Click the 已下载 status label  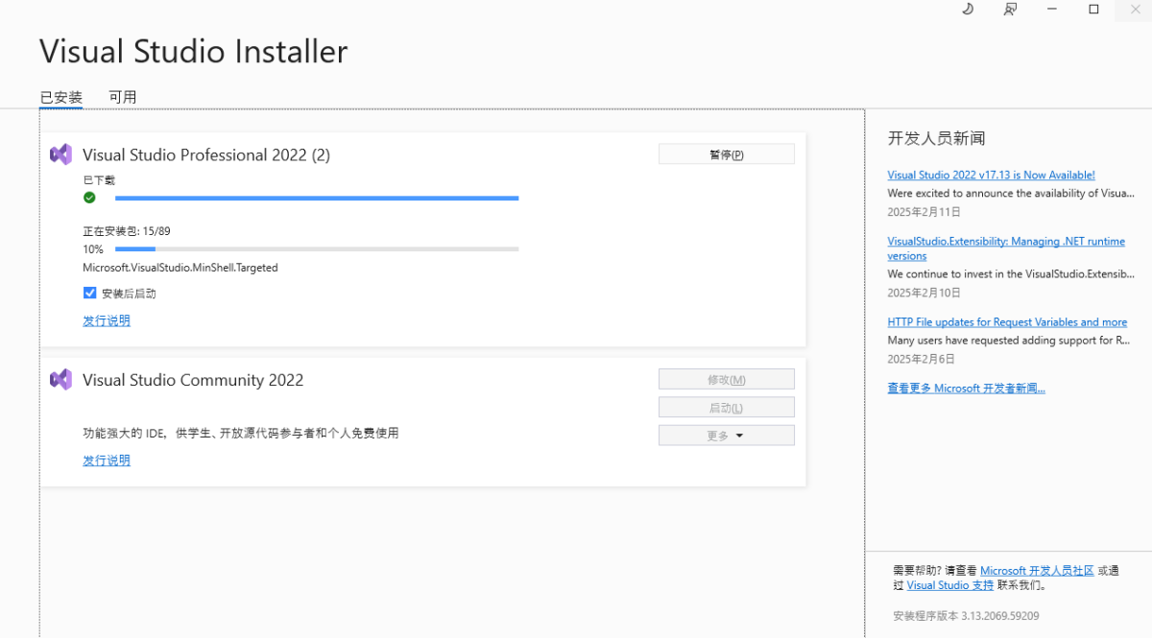99,179
